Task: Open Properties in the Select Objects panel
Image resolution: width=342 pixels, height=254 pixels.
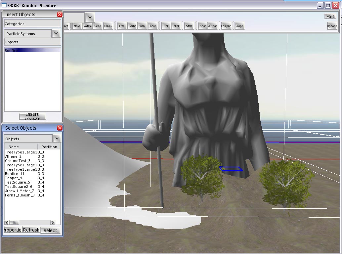Action: point(13,230)
